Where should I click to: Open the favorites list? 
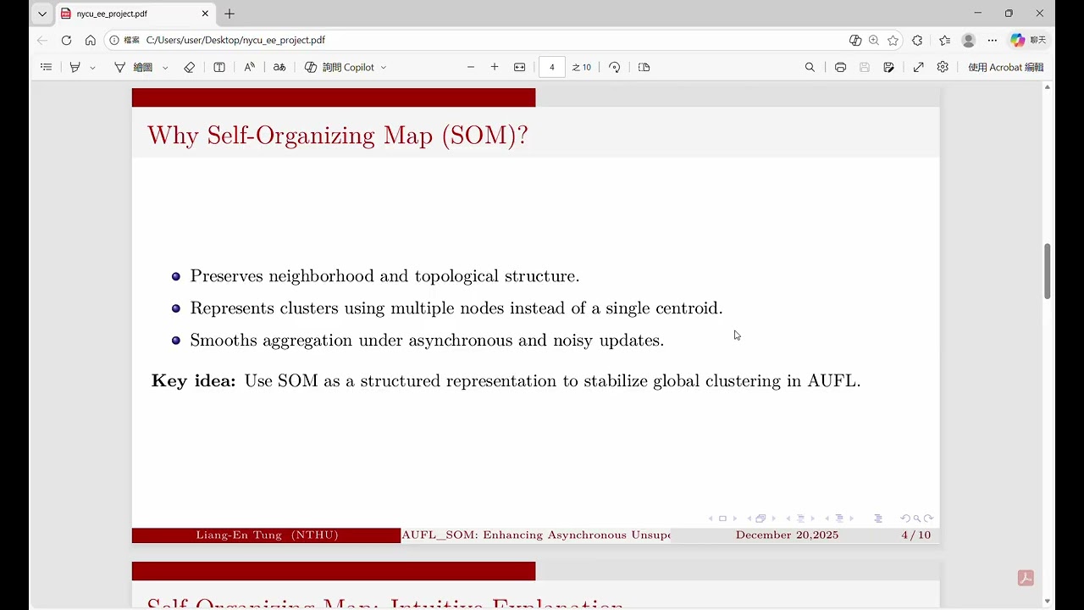pos(945,40)
